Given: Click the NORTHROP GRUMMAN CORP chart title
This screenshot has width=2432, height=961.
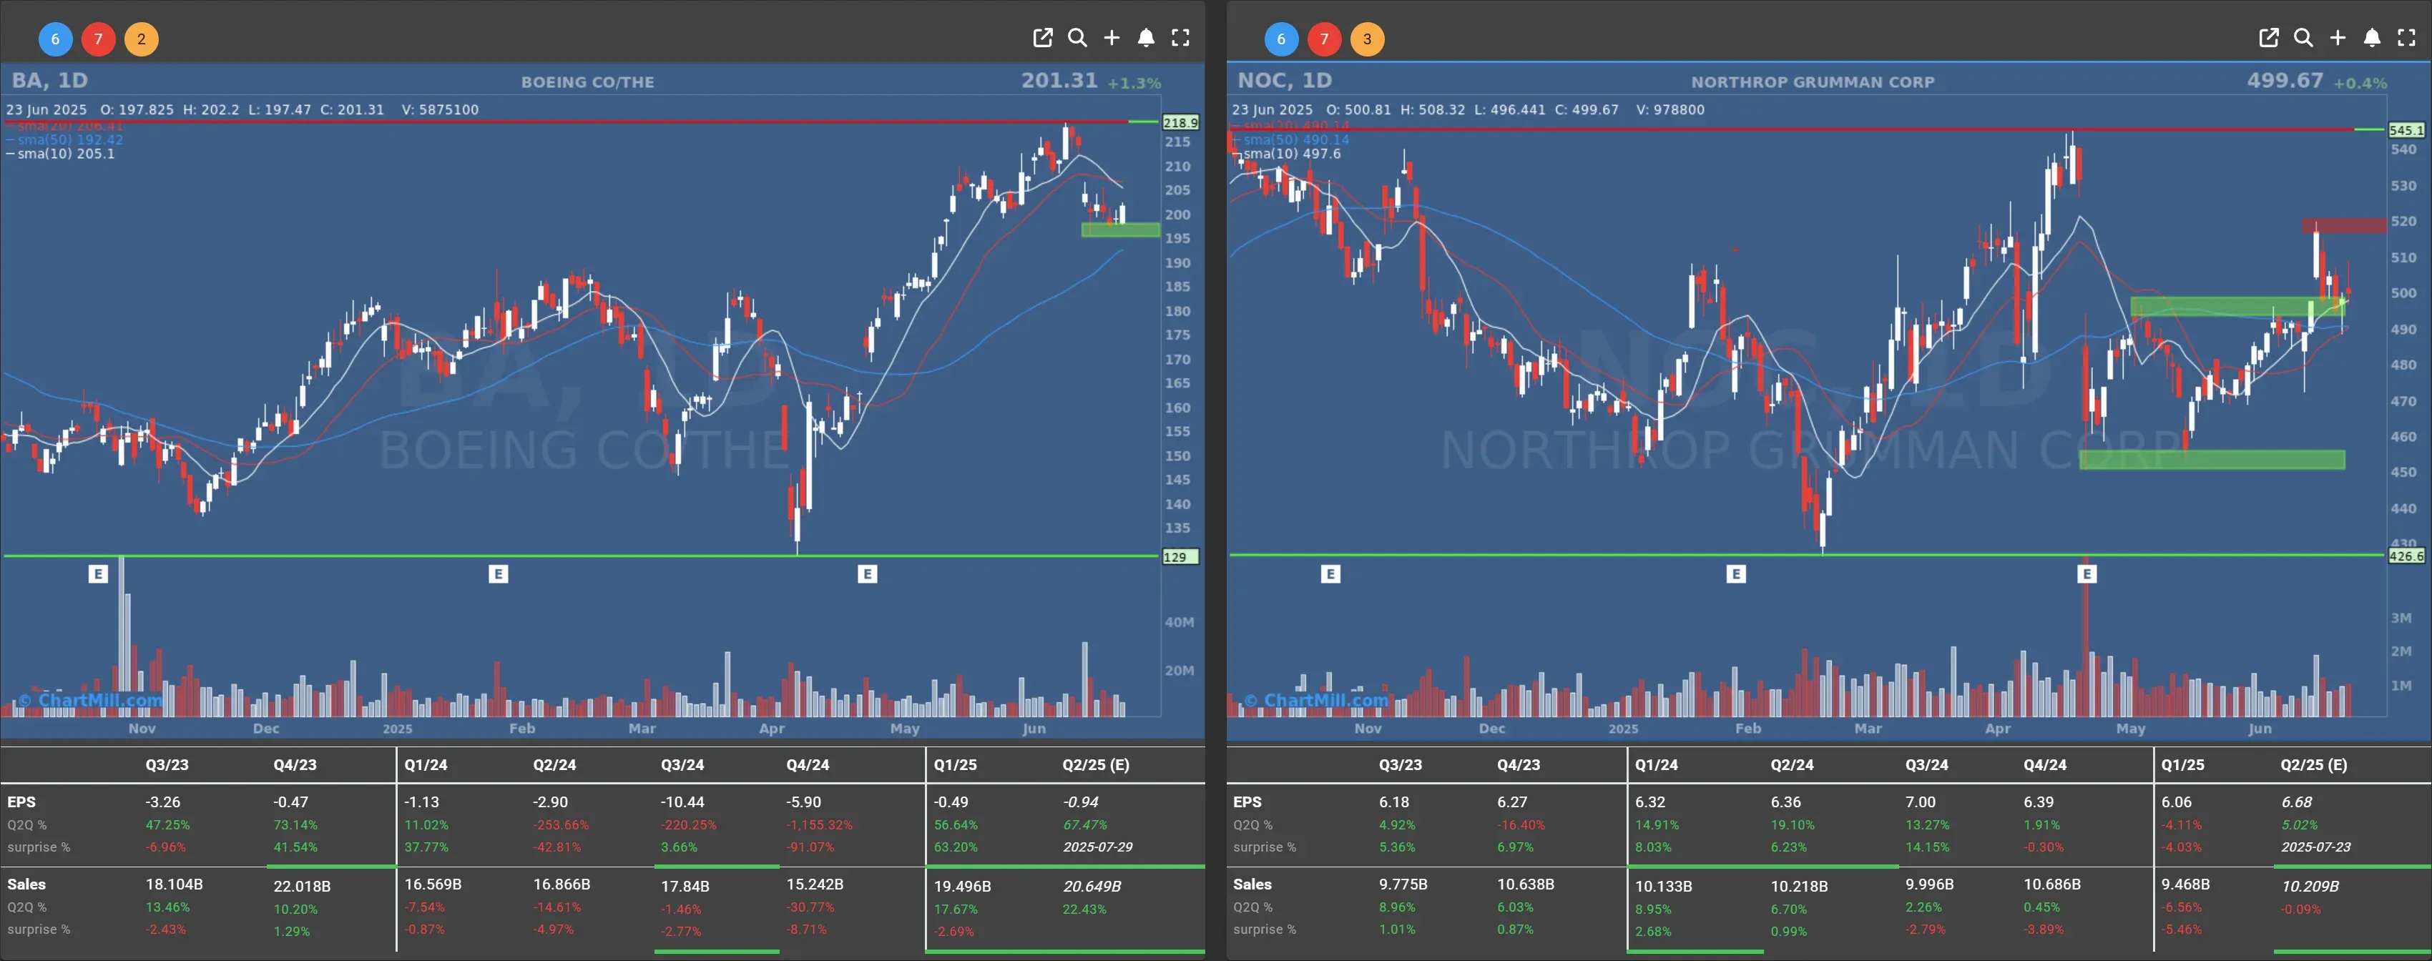Looking at the screenshot, I should pyautogui.click(x=1813, y=82).
